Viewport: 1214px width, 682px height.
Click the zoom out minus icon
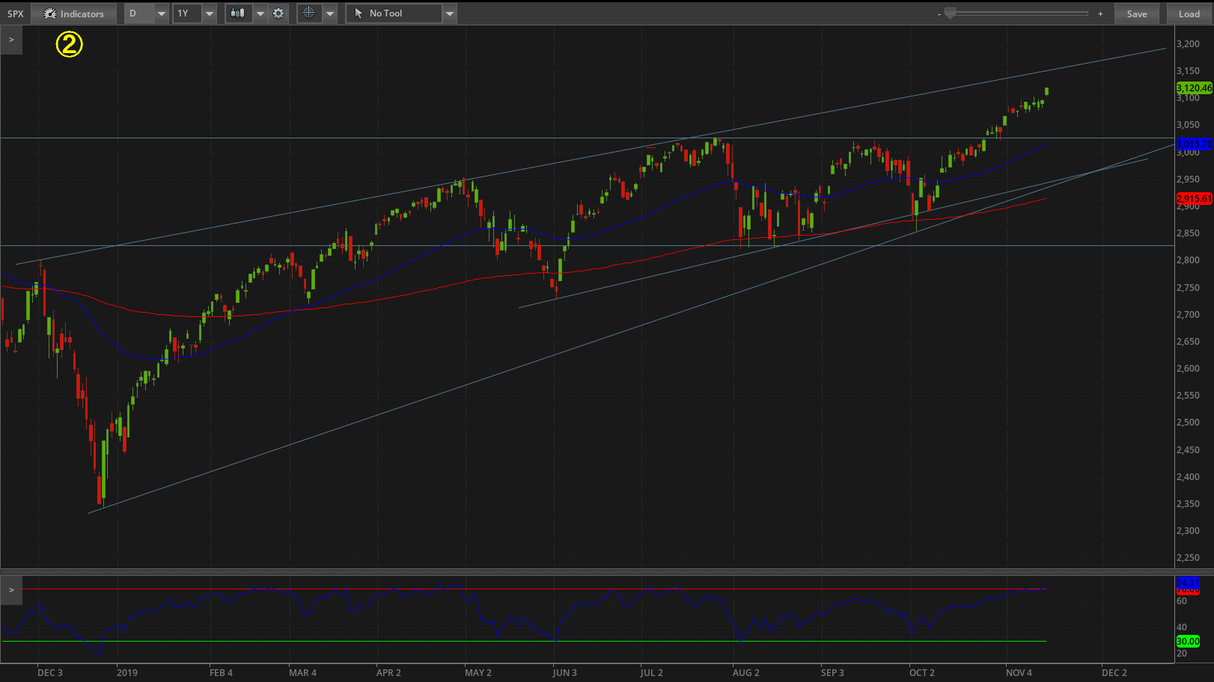[938, 13]
